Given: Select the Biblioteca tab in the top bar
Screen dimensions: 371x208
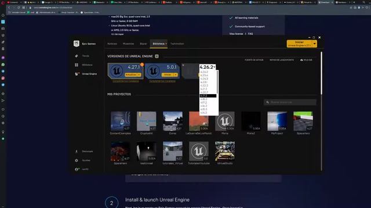Looking at the screenshot, I should [x=158, y=44].
